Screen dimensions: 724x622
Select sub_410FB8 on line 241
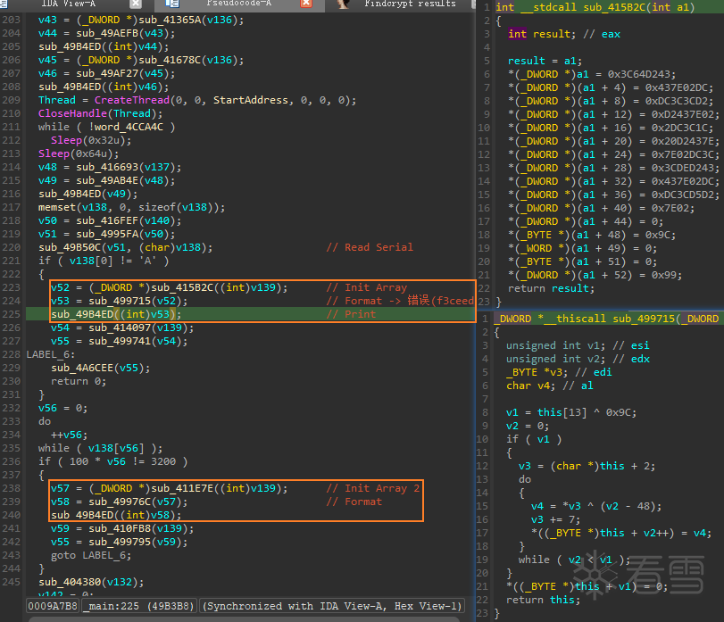(x=120, y=528)
